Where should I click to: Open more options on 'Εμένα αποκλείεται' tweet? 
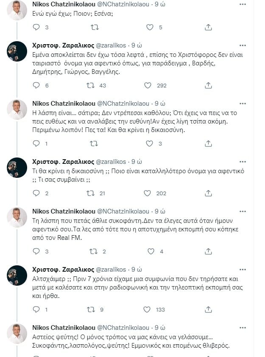(x=242, y=45)
